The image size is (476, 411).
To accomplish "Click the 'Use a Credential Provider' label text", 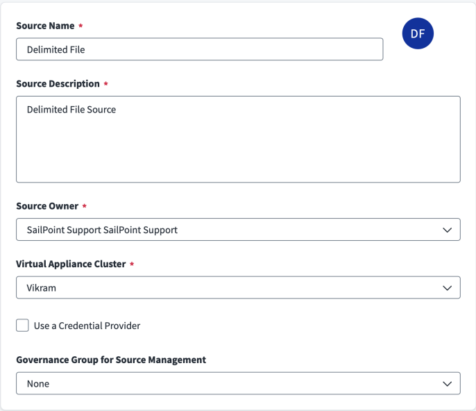I will [87, 326].
